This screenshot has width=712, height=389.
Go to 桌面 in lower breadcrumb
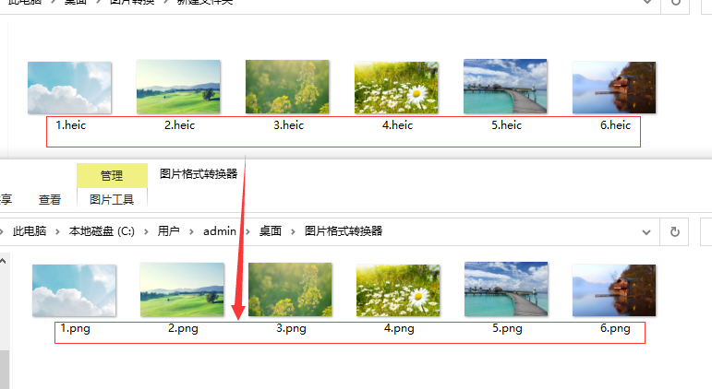click(271, 231)
